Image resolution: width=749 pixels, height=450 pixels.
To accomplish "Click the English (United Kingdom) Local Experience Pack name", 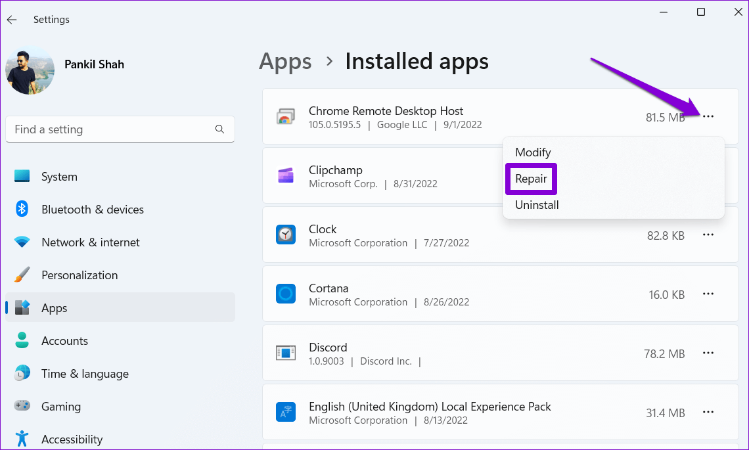I will click(430, 407).
